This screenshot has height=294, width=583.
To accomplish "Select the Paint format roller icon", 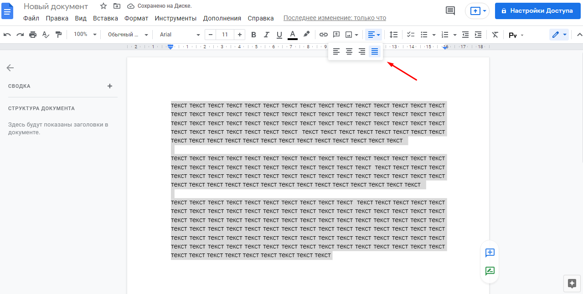I will (58, 35).
